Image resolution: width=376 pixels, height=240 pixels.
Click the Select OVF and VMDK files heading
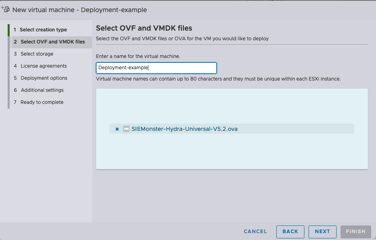tap(144, 28)
